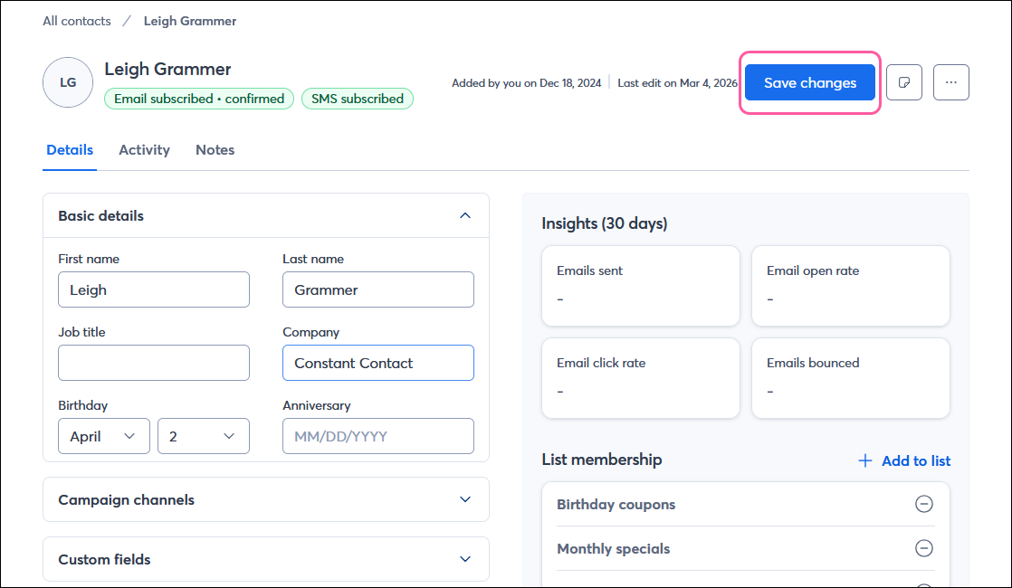The width and height of the screenshot is (1012, 588).
Task: Open the three-dot more options menu
Action: (x=950, y=82)
